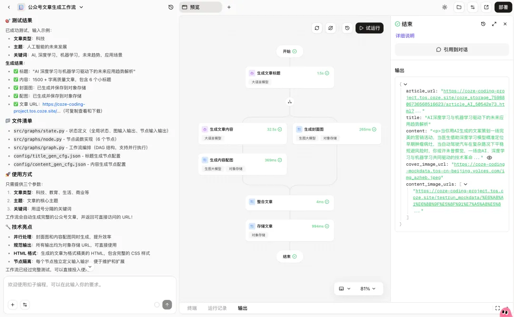Viewport: 514px width, 317px height.
Task: Click the 整合文章 node icon
Action: click(x=252, y=202)
